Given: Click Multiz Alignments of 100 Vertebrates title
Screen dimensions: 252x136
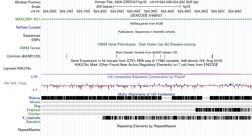Looking at the screenshot, I should (x=146, y=94).
